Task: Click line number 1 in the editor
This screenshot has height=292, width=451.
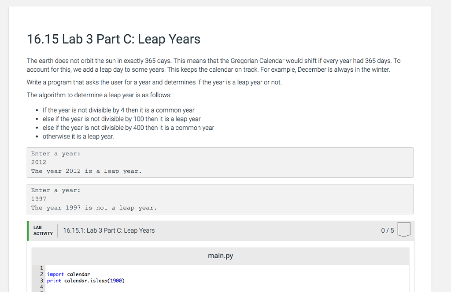Action: point(41,267)
